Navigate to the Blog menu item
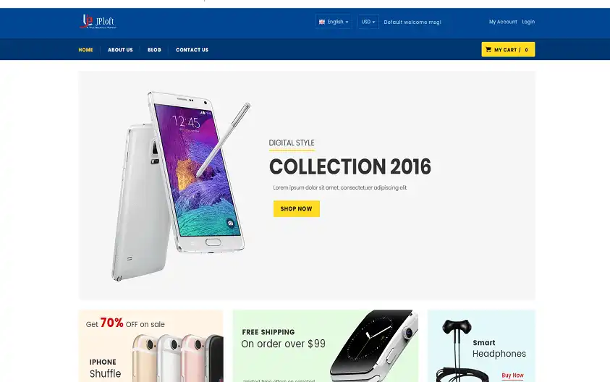610x382 pixels. coord(154,50)
